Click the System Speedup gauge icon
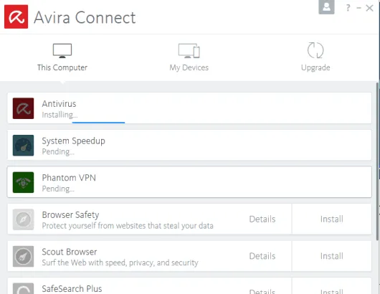This screenshot has height=294, width=380. [23, 146]
